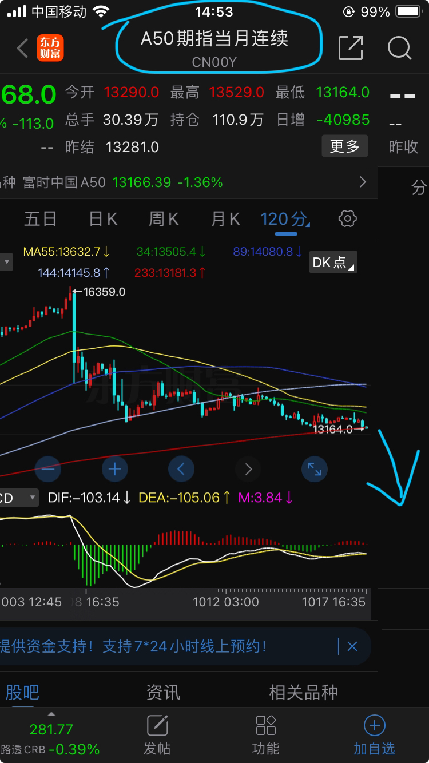Tap 持仓 110.9万 value

tap(238, 120)
